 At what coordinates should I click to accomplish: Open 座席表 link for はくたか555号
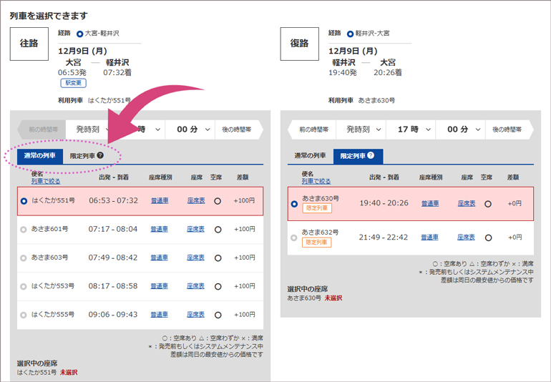point(195,315)
